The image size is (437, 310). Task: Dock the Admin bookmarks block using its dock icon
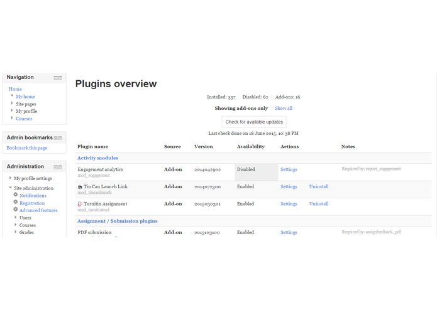[x=60, y=138]
